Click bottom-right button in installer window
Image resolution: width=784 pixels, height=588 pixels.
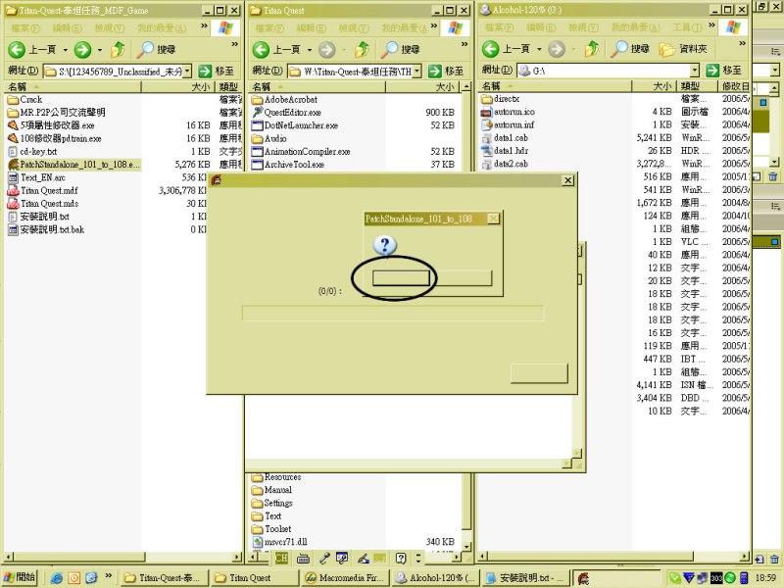point(539,373)
